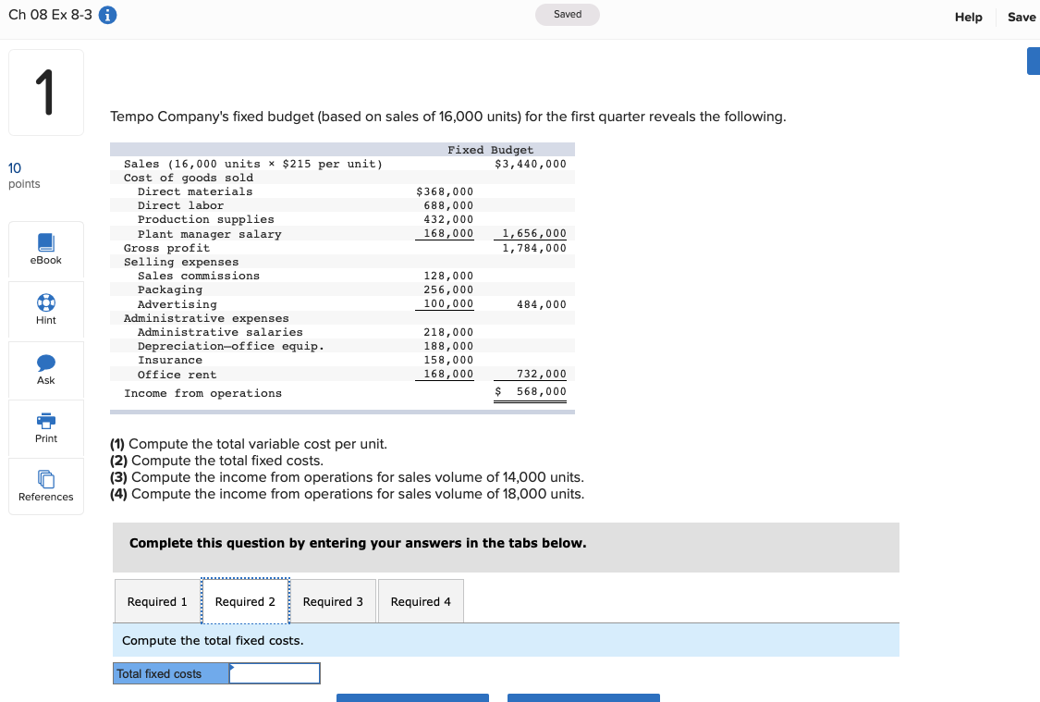The width and height of the screenshot is (1040, 702).
Task: Click the 'Direct materials' row label
Action: point(195,191)
